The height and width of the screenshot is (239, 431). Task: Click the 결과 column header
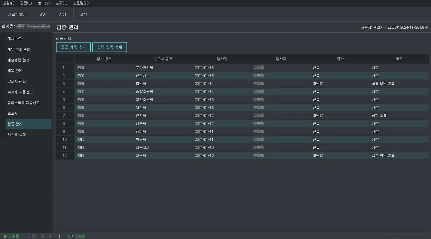[340, 59]
